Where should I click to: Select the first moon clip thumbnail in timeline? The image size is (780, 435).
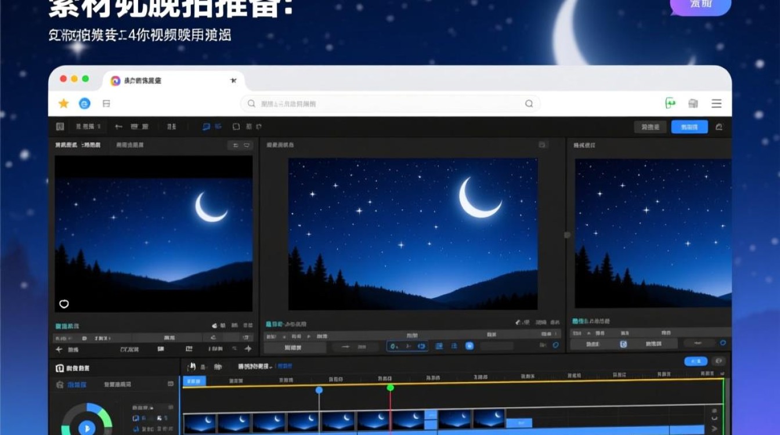click(200, 422)
